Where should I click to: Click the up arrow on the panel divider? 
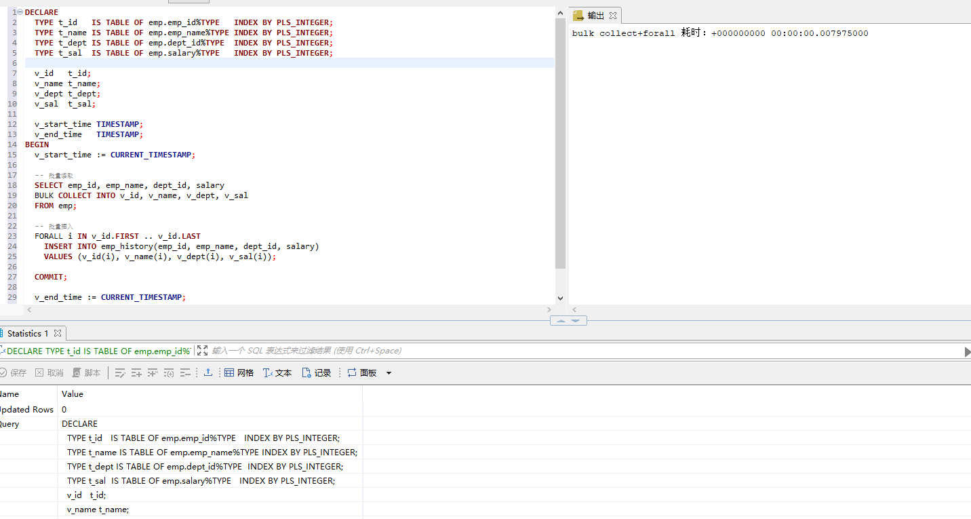click(x=561, y=320)
